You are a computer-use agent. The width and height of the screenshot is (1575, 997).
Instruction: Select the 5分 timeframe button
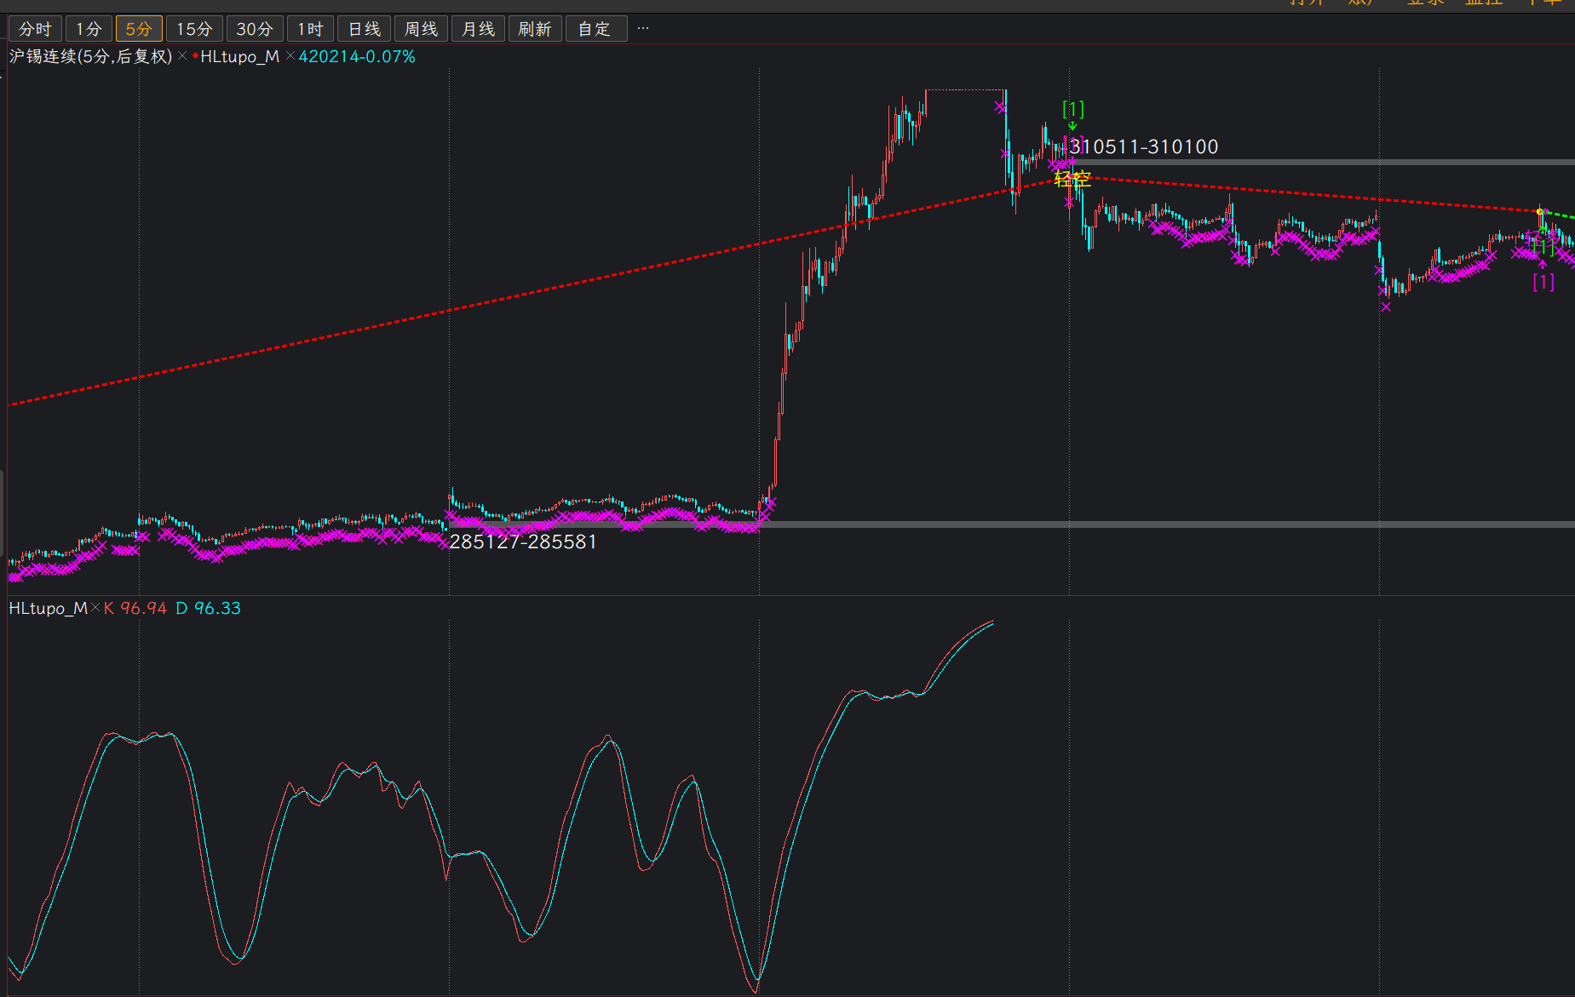point(139,29)
